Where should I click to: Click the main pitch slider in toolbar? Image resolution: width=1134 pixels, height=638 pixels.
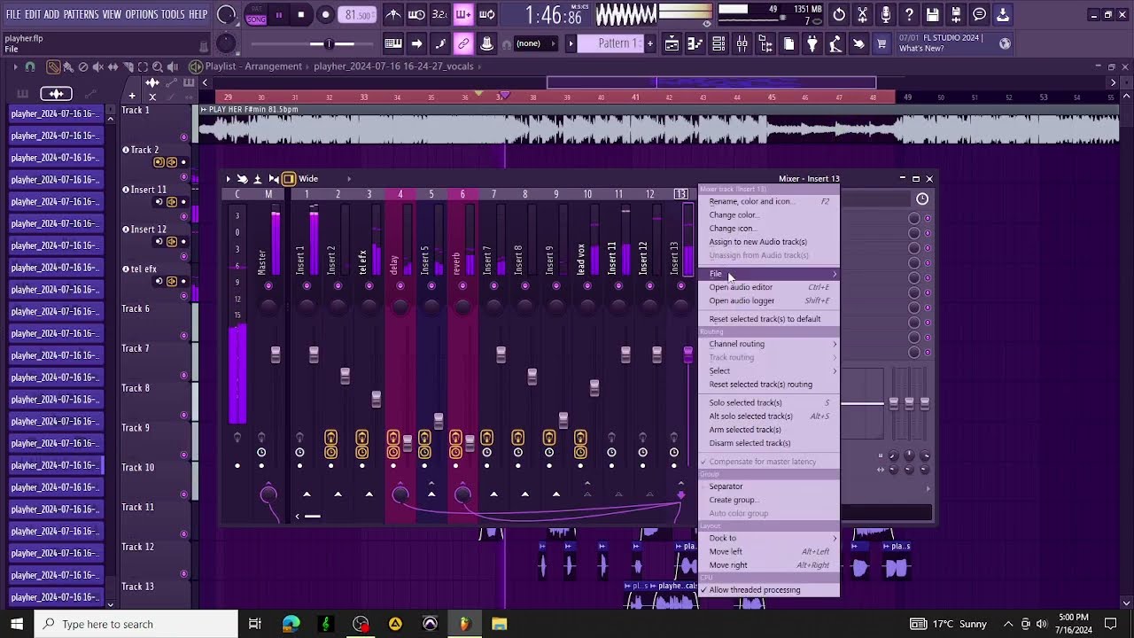tap(329, 43)
